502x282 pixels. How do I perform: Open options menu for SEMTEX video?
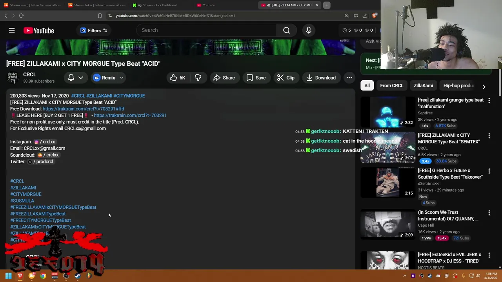[489, 136]
